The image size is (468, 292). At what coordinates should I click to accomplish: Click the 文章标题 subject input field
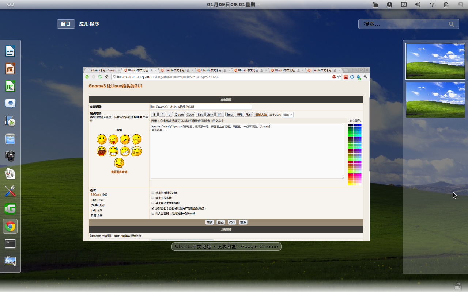(x=201, y=107)
